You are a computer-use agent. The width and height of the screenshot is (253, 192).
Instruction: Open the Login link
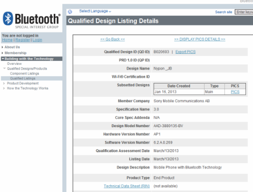pyautogui.click(x=37, y=40)
